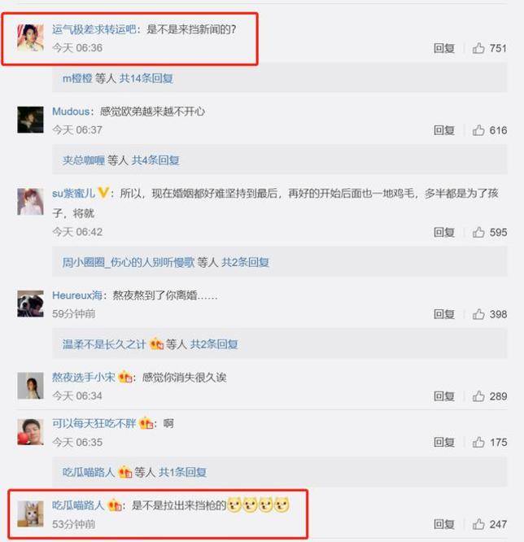
Task: Like the comment with 751 likes
Action: point(478,48)
